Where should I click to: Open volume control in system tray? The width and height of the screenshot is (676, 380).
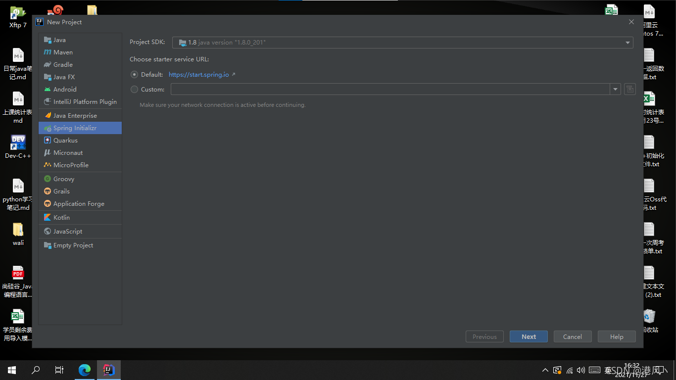581,370
